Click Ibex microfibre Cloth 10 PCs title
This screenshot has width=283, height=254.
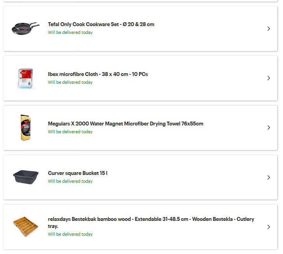[x=98, y=74]
